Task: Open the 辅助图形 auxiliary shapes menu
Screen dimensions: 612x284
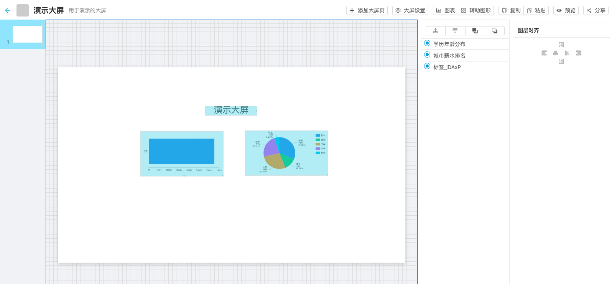Action: pos(476,10)
